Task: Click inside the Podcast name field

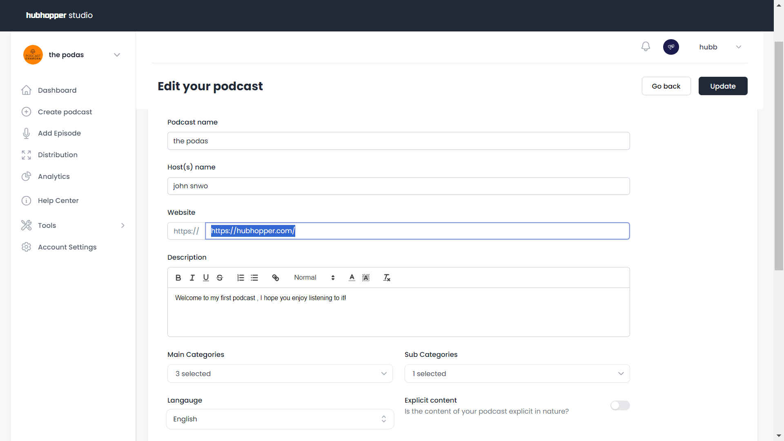Action: pos(398,141)
